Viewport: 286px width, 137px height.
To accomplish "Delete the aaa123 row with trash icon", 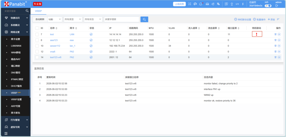I will point(275,40).
